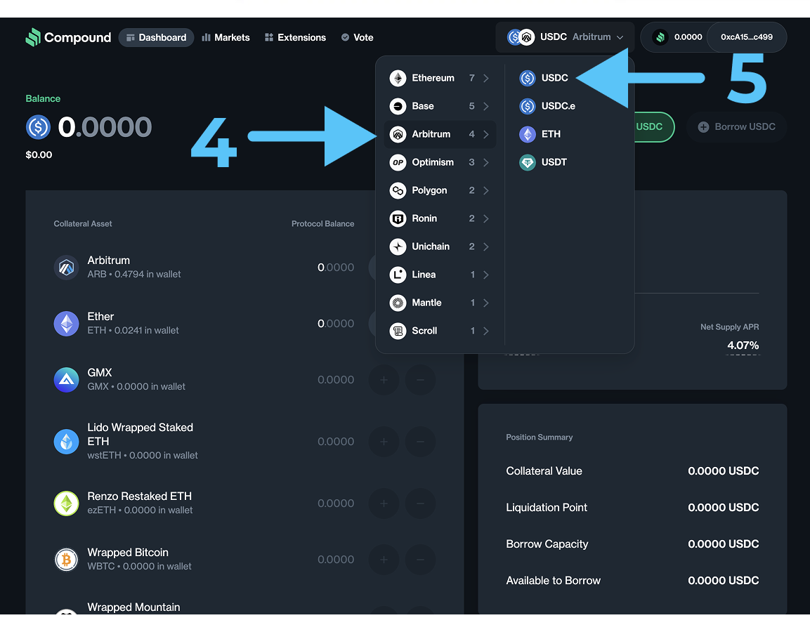Screen dimensions: 810x632
Task: Open wallet address 0xcA15...c499 button
Action: [746, 37]
